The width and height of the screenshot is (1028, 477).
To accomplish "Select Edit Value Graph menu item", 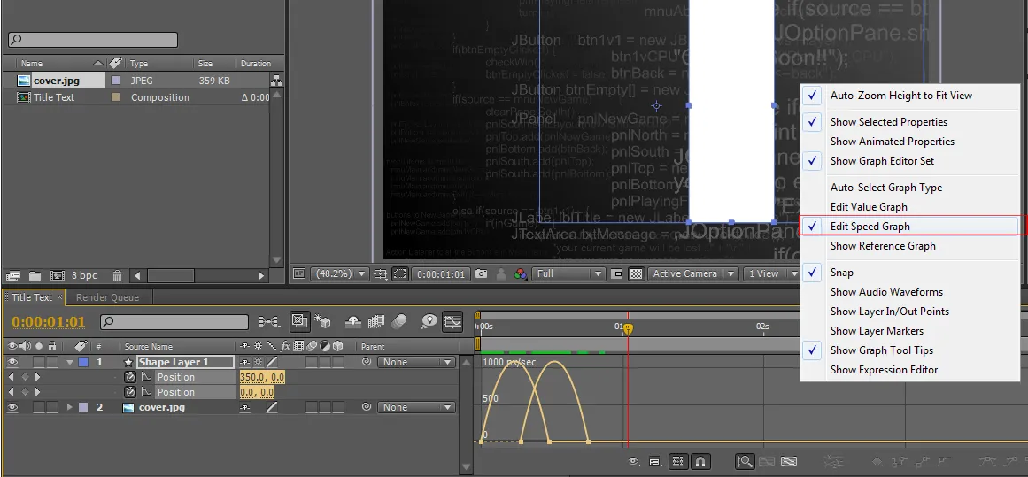I will point(869,206).
